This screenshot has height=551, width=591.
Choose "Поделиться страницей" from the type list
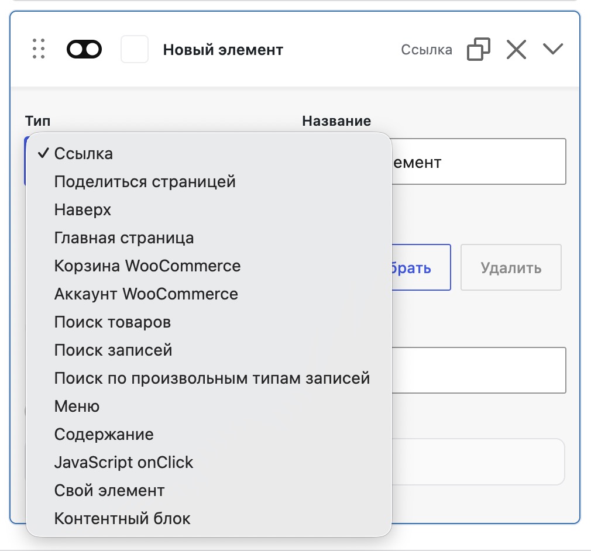pyautogui.click(x=209, y=182)
